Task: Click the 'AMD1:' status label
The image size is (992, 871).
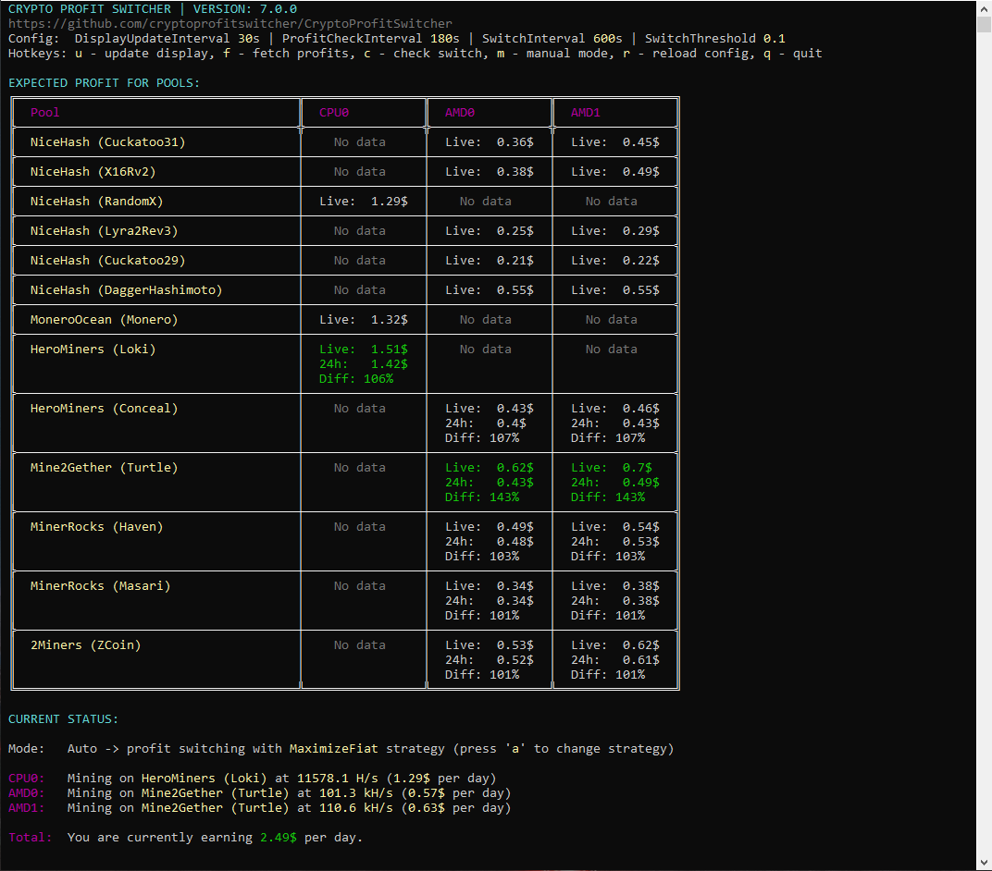Action: click(x=27, y=808)
